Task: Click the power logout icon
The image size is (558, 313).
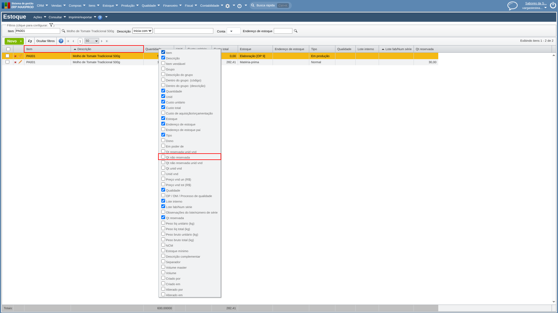Action: [x=553, y=6]
